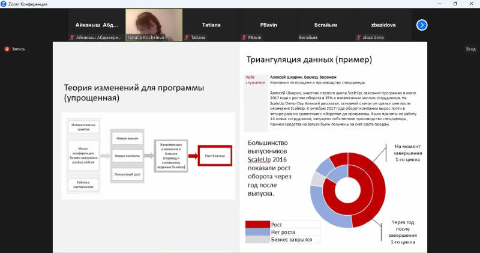Click muted mic icon beside Айканыш Абдыкери
The width and height of the screenshot is (480, 253).
click(x=71, y=37)
